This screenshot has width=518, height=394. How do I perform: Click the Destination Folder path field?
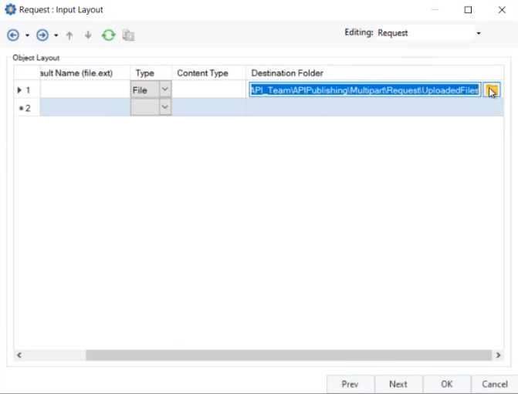[364, 89]
